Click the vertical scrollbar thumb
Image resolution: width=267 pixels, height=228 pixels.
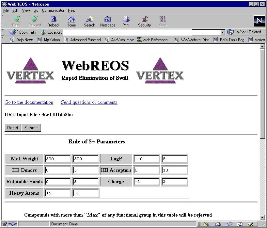click(262, 94)
